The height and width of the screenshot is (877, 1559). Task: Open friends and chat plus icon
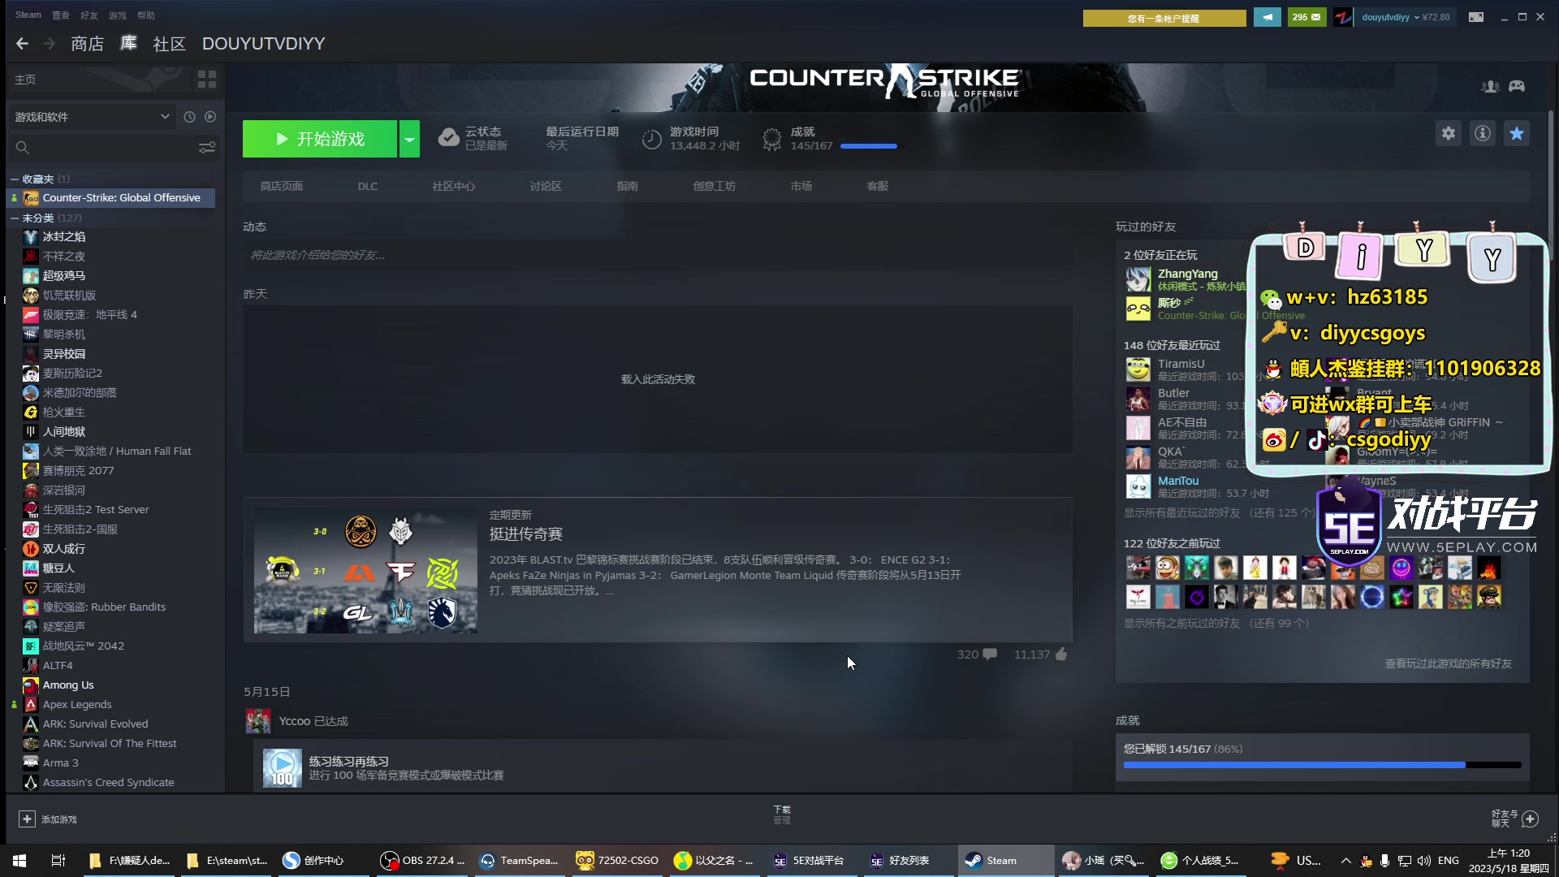1530,819
